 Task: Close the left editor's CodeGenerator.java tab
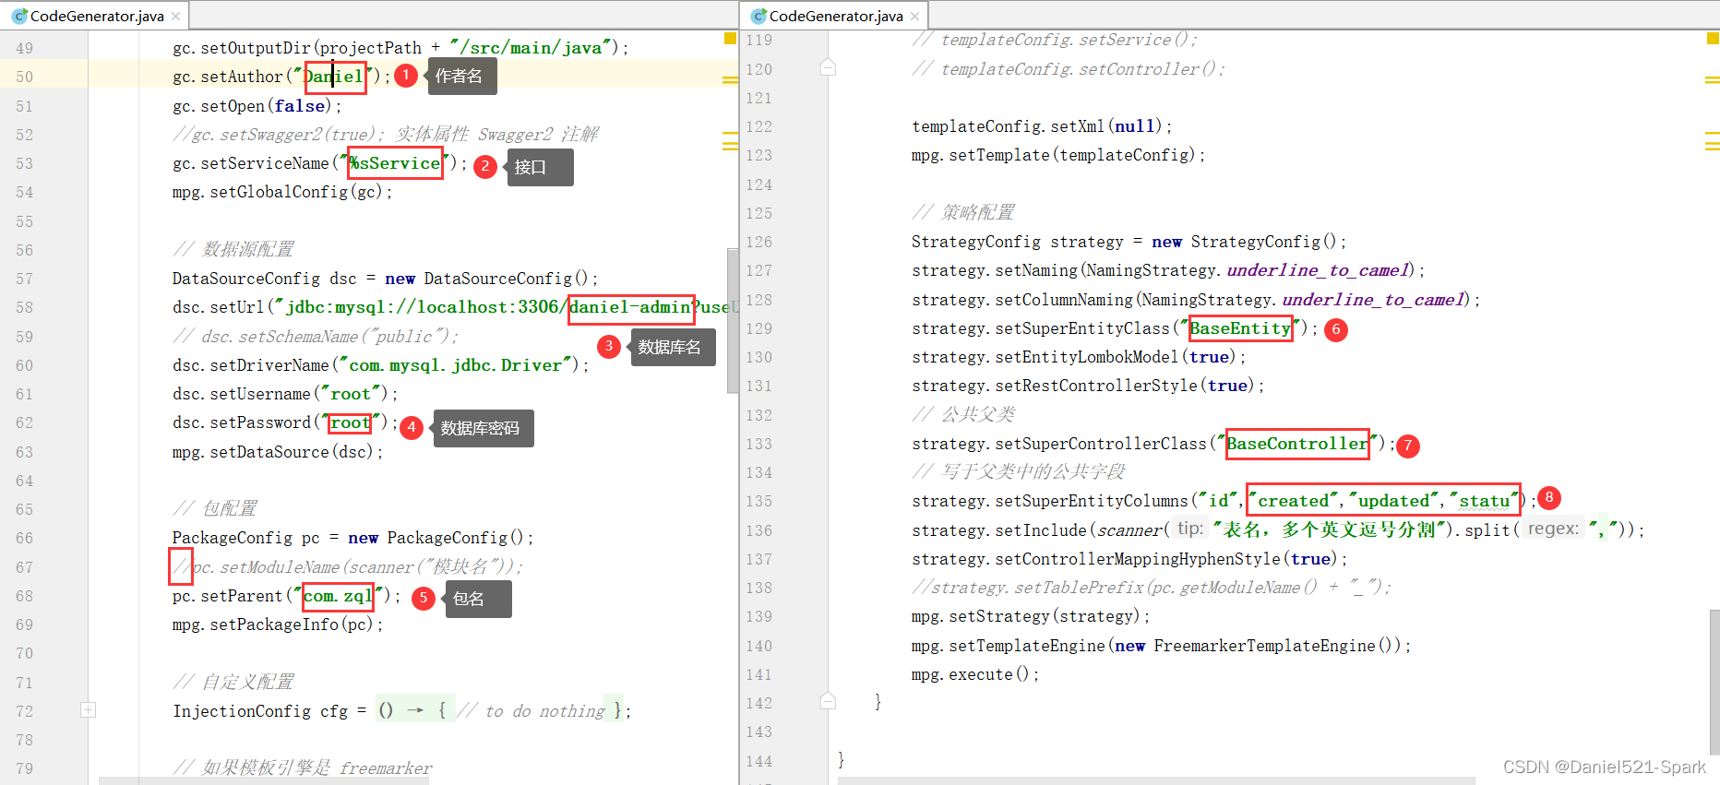coord(175,17)
